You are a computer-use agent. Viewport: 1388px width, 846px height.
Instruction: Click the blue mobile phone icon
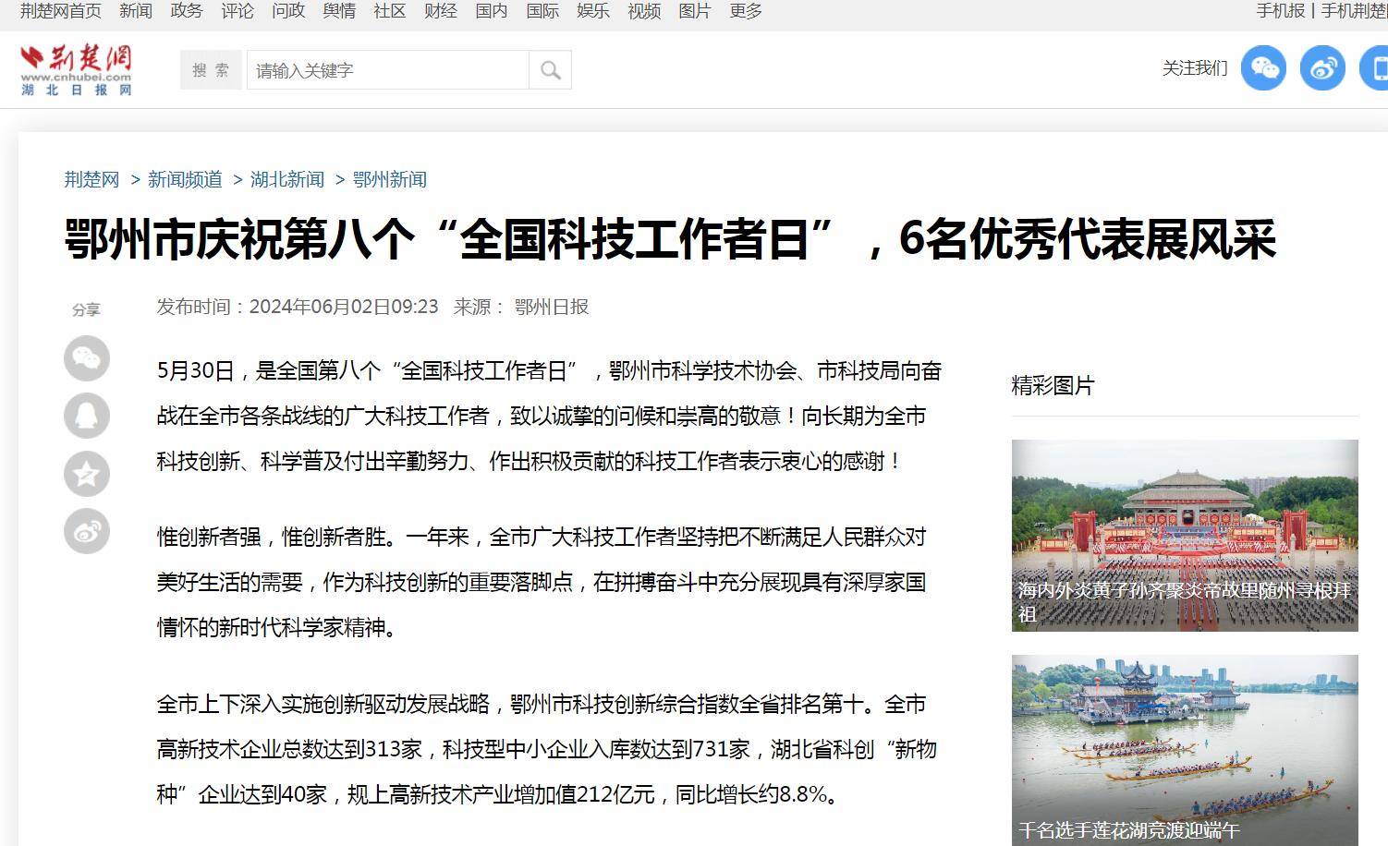click(1377, 68)
